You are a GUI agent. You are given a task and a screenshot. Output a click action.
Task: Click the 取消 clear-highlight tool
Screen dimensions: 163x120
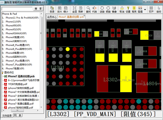pyautogui.click(x=122, y=10)
